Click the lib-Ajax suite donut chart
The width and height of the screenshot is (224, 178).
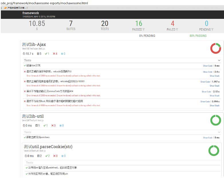[216, 49]
